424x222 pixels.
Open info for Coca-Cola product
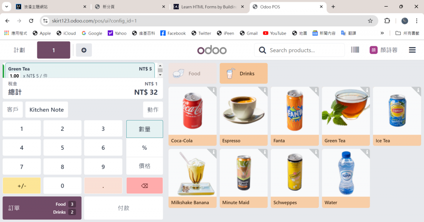click(x=214, y=90)
